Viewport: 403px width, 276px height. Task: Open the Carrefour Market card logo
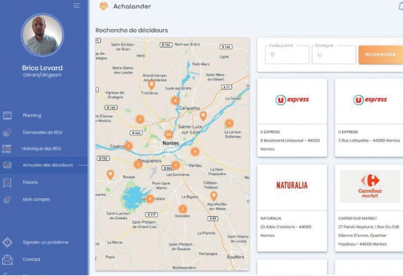[370, 187]
